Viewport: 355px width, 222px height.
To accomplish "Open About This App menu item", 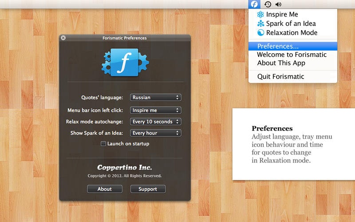I will pyautogui.click(x=293, y=63).
